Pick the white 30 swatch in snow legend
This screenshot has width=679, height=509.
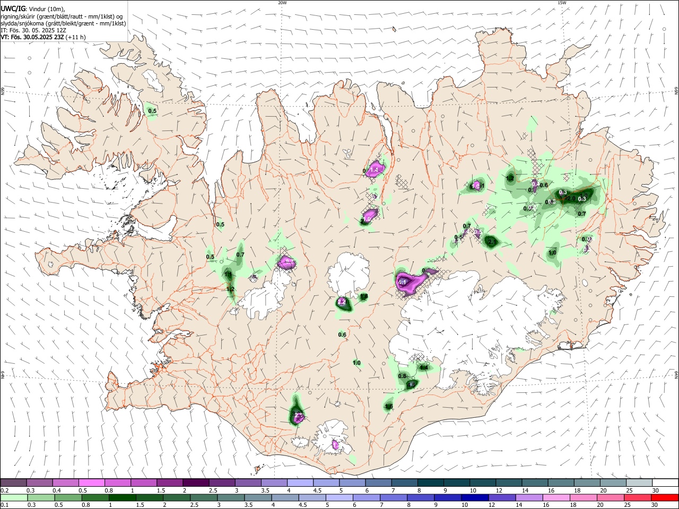coord(665,482)
